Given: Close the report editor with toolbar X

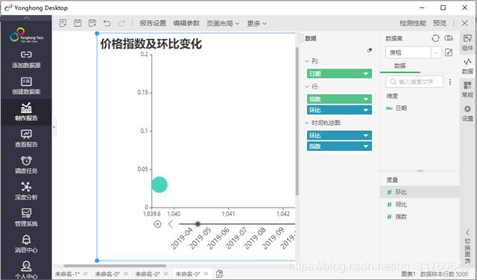Looking at the screenshot, I should coord(464,23).
